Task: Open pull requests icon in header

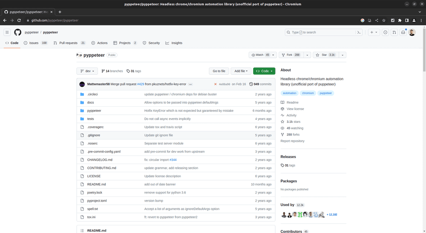Action: point(394,32)
